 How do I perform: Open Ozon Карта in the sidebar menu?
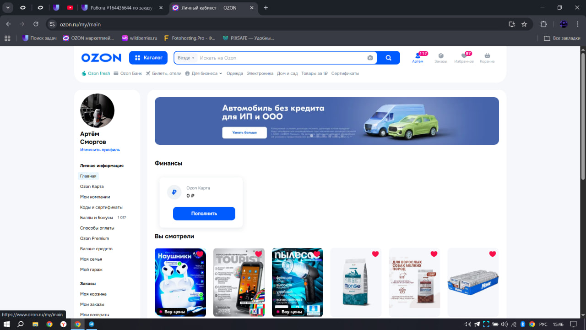coord(92,187)
